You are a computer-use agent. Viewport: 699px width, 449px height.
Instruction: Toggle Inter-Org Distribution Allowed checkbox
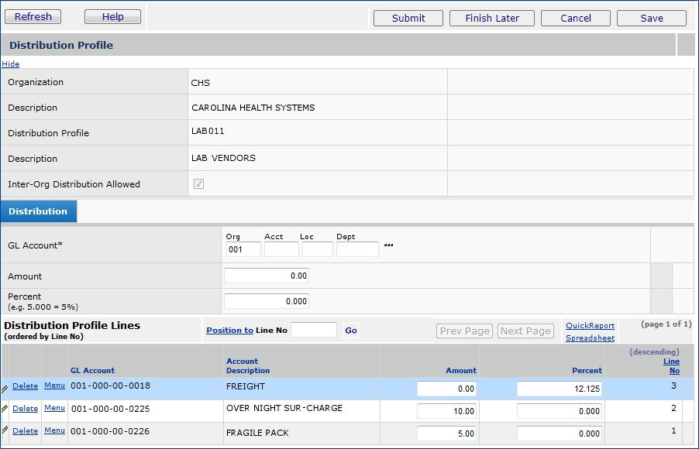pyautogui.click(x=198, y=184)
